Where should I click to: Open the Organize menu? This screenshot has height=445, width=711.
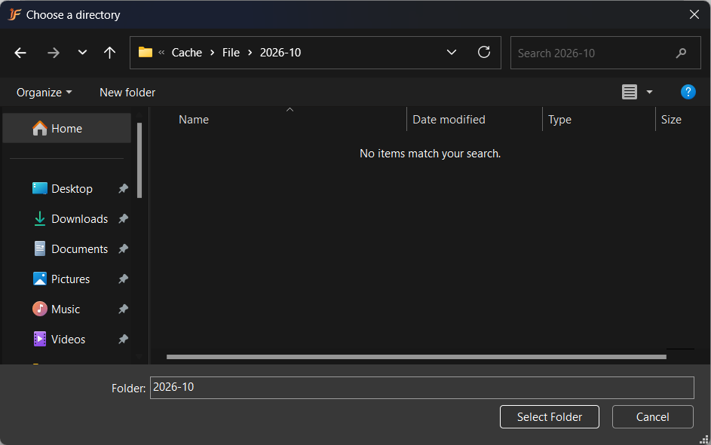[44, 93]
